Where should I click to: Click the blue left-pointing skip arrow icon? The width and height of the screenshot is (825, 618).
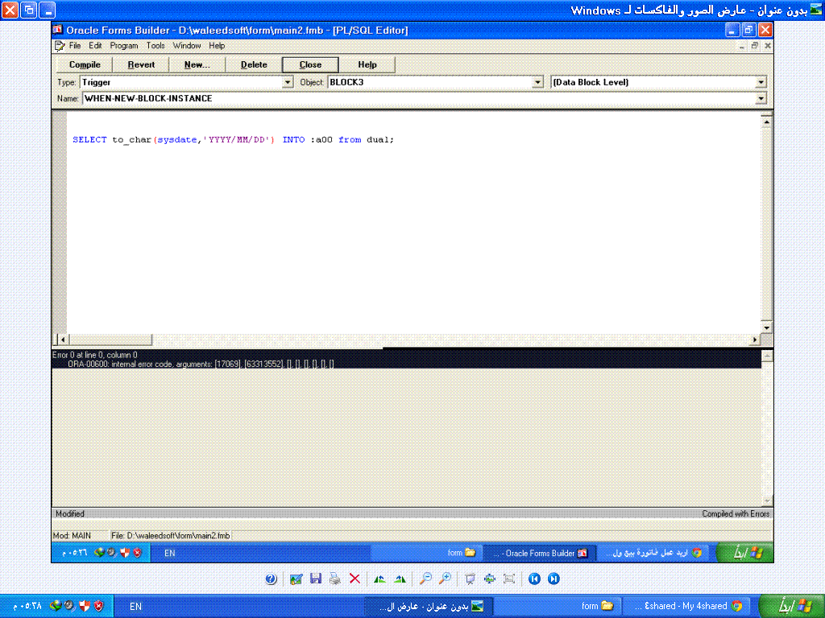tap(534, 579)
